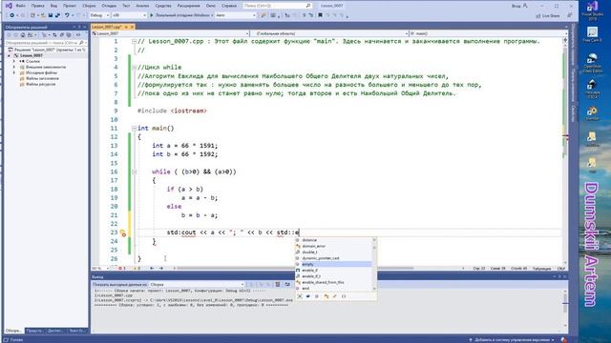Open the x86 platform dropdown
611x343 pixels.
129,15
